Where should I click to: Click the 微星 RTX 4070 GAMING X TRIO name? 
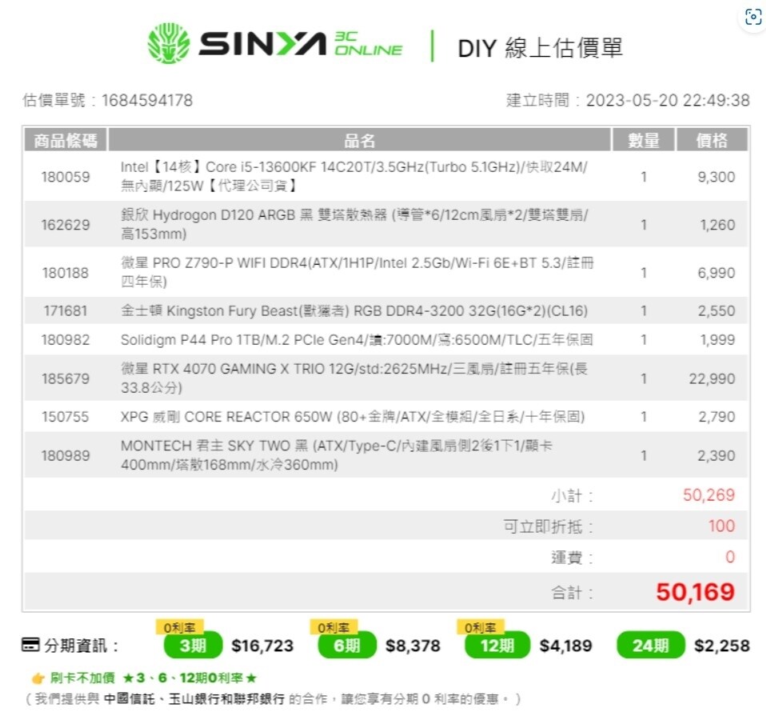(354, 378)
